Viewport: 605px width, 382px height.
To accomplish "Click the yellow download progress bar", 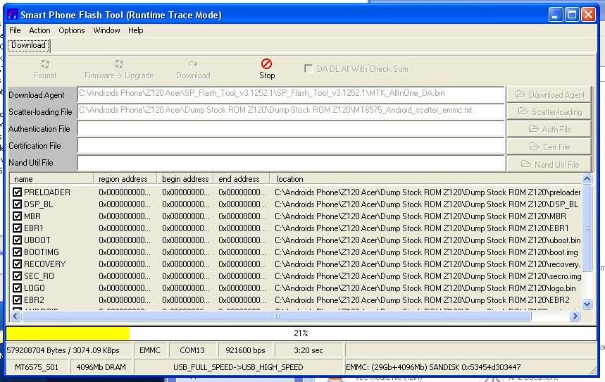I will click(68, 333).
